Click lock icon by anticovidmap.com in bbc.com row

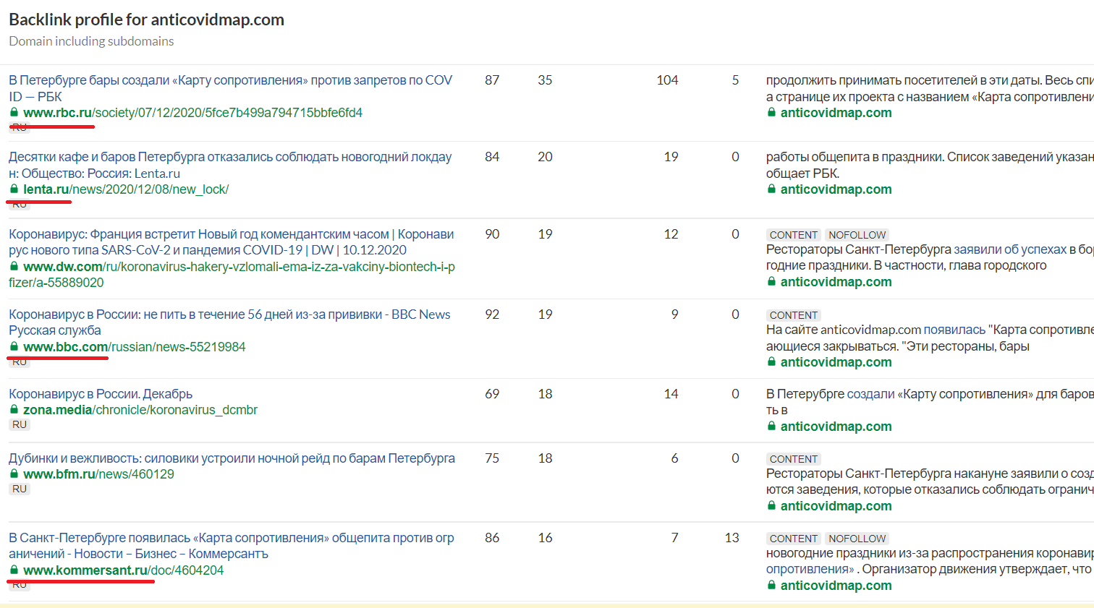point(771,362)
